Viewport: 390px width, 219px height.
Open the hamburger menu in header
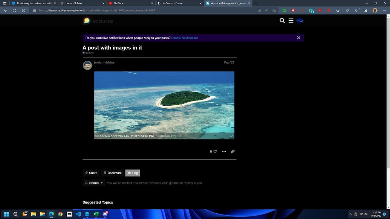(x=291, y=21)
